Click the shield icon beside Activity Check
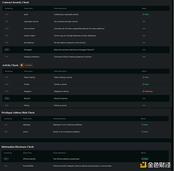The width and height of the screenshot is (174, 171). click(22, 65)
